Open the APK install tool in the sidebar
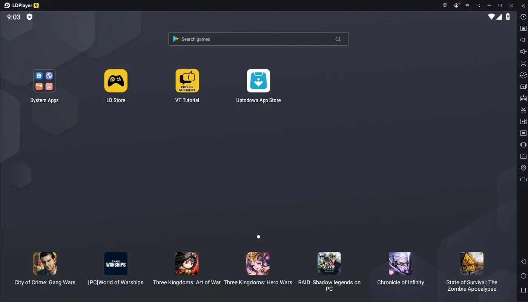528x302 pixels. tap(523, 98)
